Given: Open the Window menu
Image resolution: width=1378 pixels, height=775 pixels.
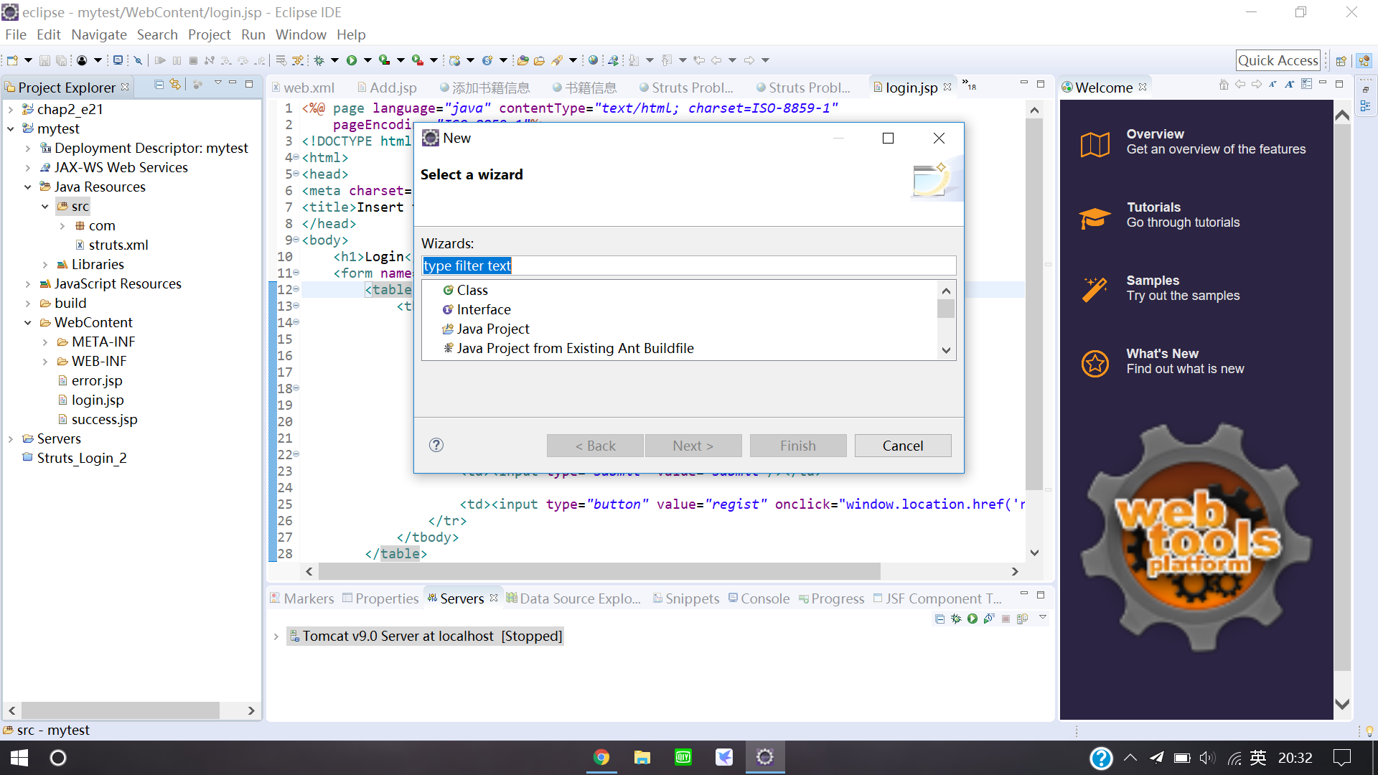Looking at the screenshot, I should tap(301, 34).
